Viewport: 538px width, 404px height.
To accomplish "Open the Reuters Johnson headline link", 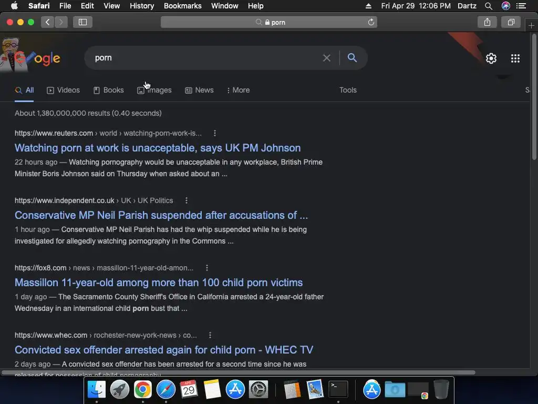I will pos(158,148).
